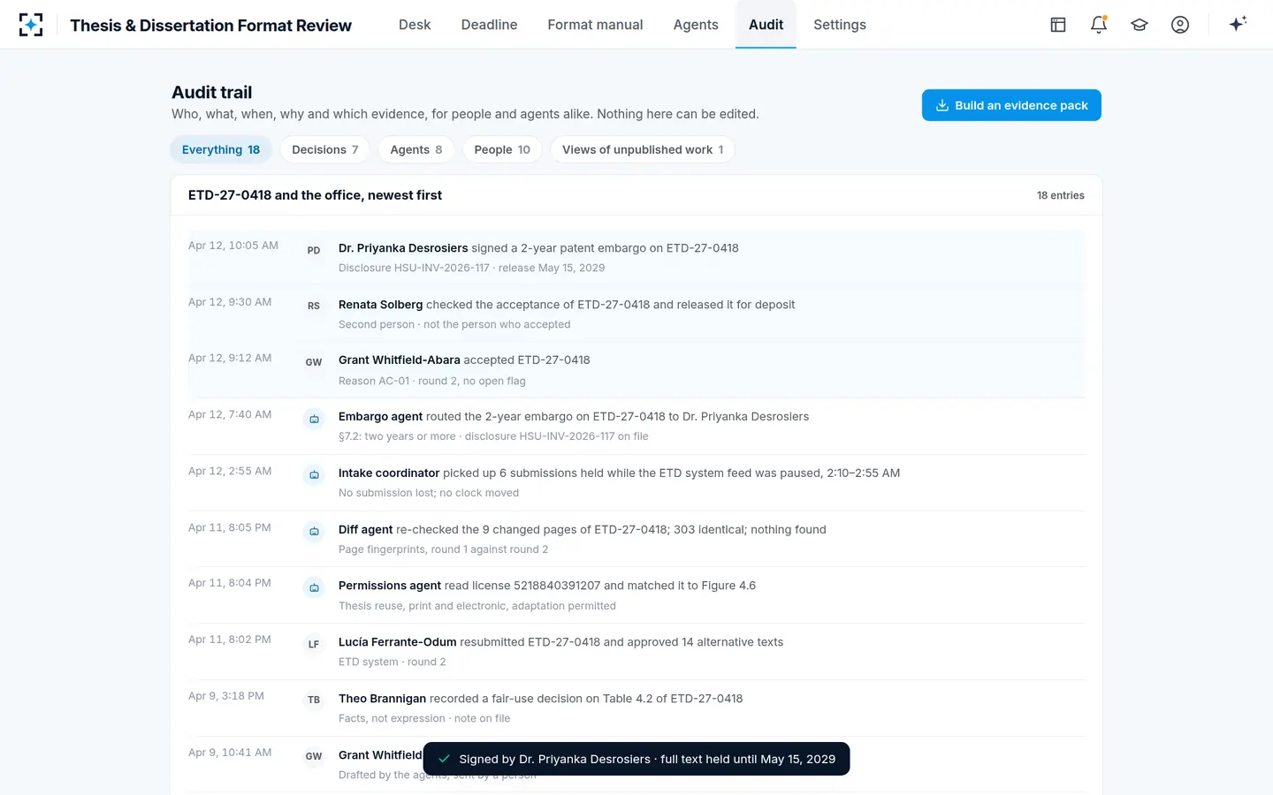This screenshot has width=1273, height=795.
Task: Open the sparkle assistant icon
Action: click(1238, 25)
